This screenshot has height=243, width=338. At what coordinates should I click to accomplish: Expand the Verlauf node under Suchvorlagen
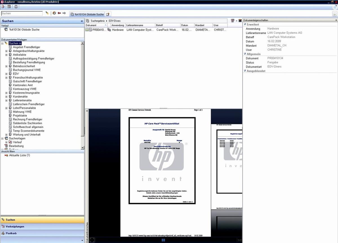click(6, 142)
